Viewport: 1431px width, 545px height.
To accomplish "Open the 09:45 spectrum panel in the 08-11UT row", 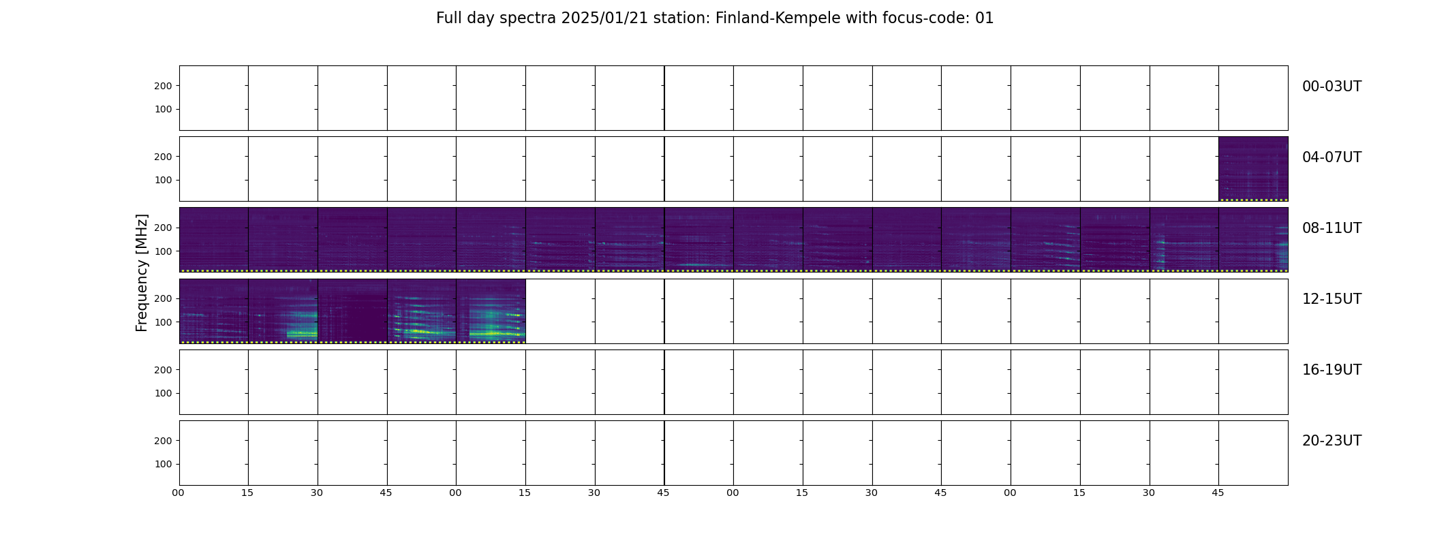I will coord(698,240).
